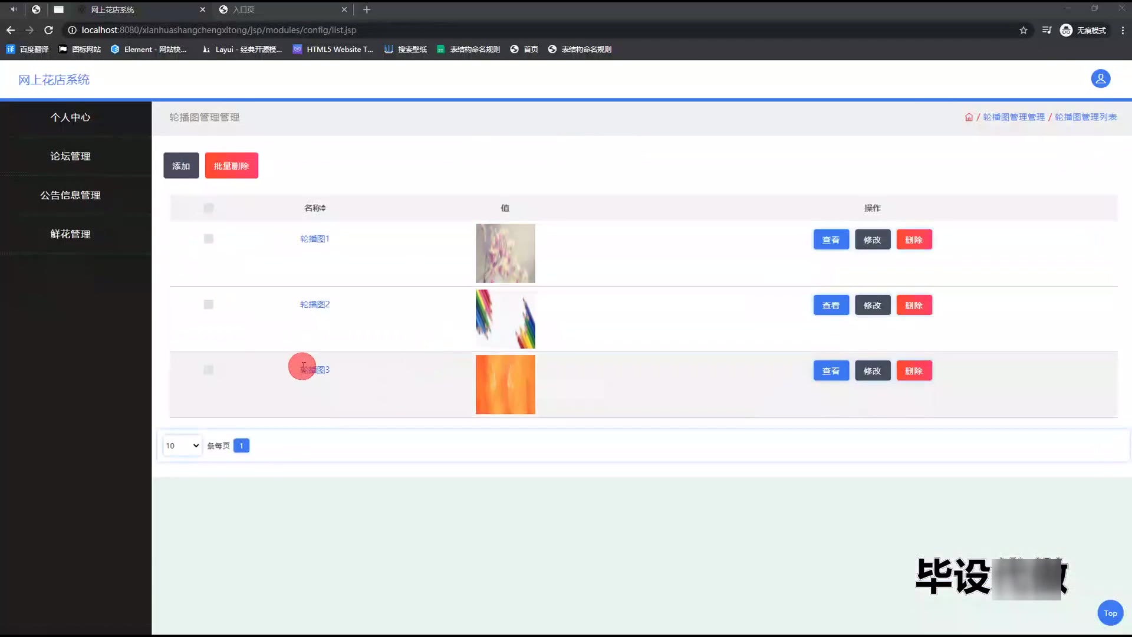Click 查看 for 轮播图2
This screenshot has height=637, width=1132.
[x=831, y=305]
